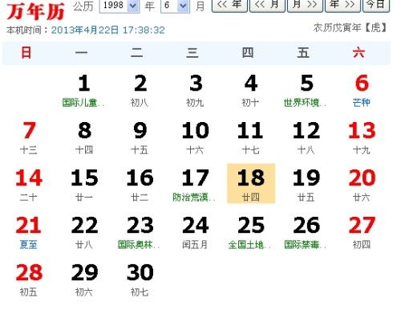The image size is (401, 310).
Task: Click the Tuesday 二 column header
Action: (137, 53)
